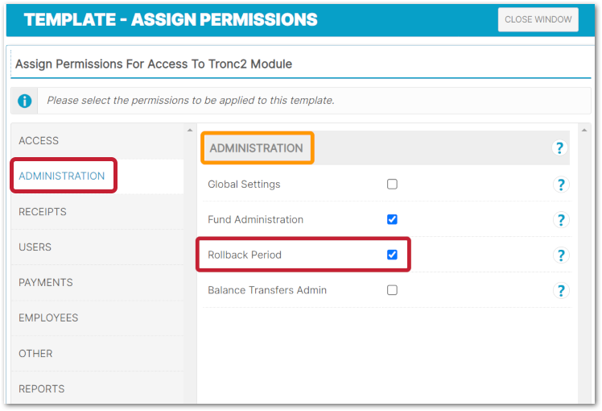
Task: Click the sidebar scroll up arrow
Action: pyautogui.click(x=190, y=131)
